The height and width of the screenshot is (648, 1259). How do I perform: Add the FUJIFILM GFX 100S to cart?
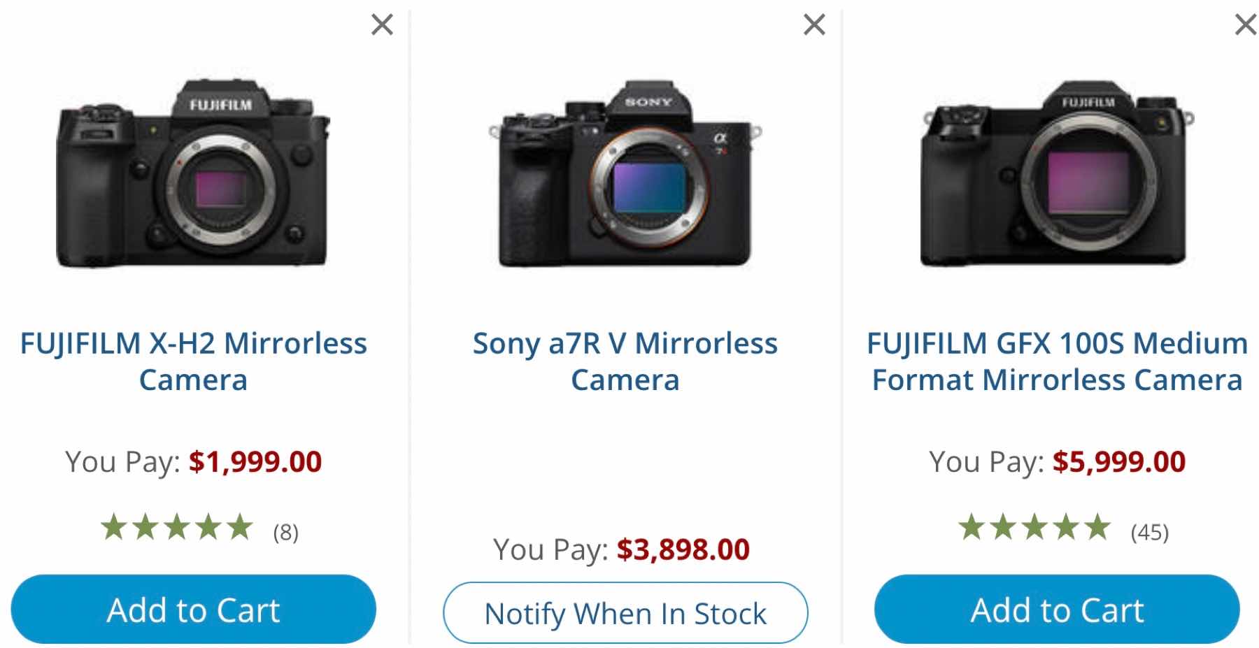(x=1056, y=609)
